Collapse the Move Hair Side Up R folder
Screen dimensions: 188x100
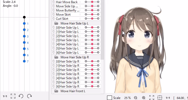coord(56,57)
